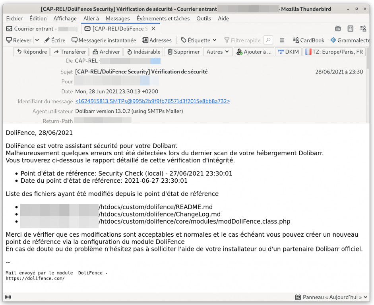This screenshot has width=374, height=305.
Task: Click the message subject text
Action: tap(141, 72)
